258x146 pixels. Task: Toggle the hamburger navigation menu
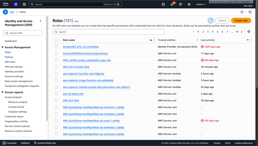[5, 12]
